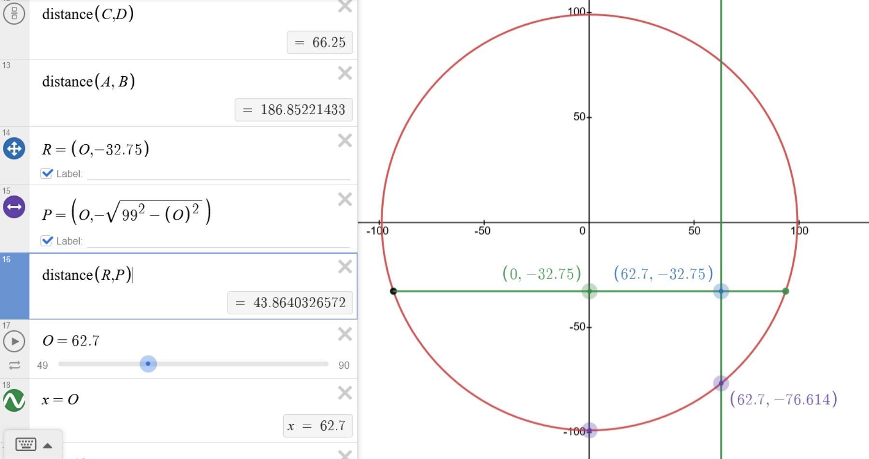The width and height of the screenshot is (869, 459).
Task: Click the green point at (0, -32.75)
Action: pyautogui.click(x=589, y=291)
